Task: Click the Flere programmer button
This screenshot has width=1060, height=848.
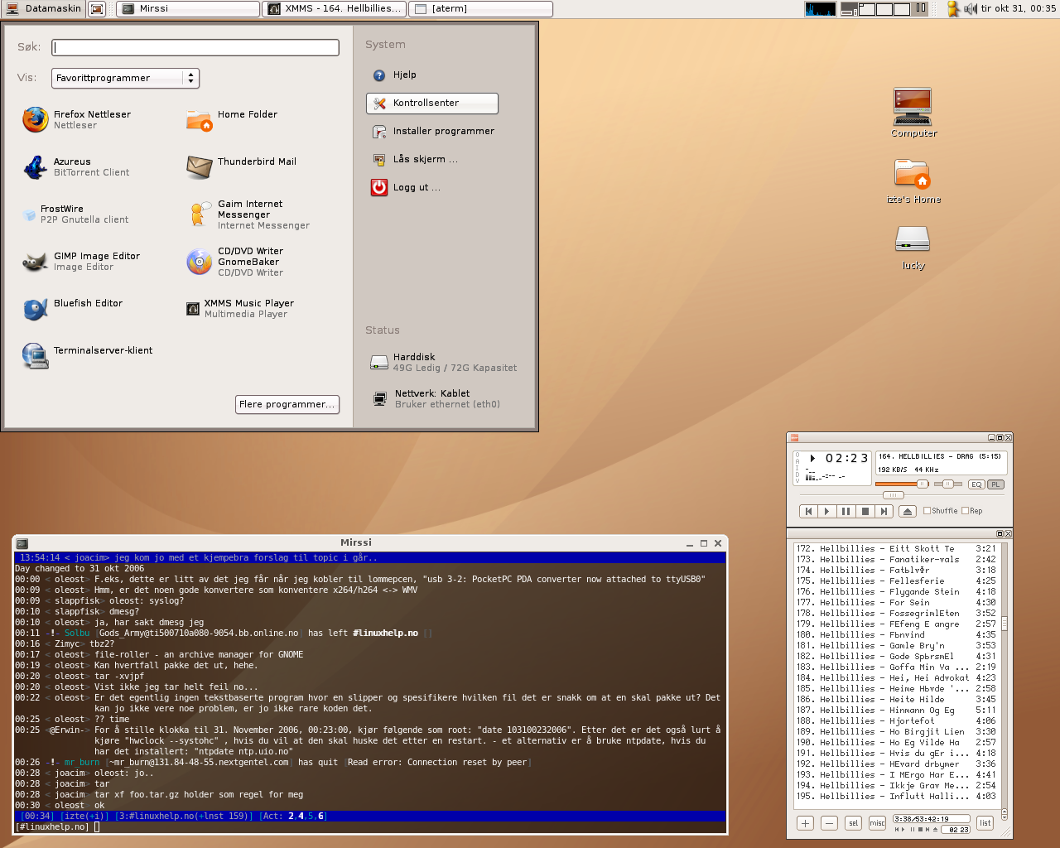Action: (287, 404)
